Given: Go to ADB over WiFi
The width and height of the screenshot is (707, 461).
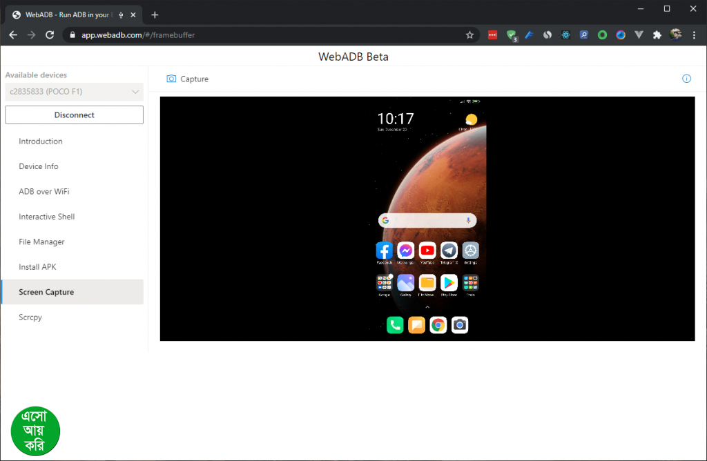Looking at the screenshot, I should click(44, 192).
